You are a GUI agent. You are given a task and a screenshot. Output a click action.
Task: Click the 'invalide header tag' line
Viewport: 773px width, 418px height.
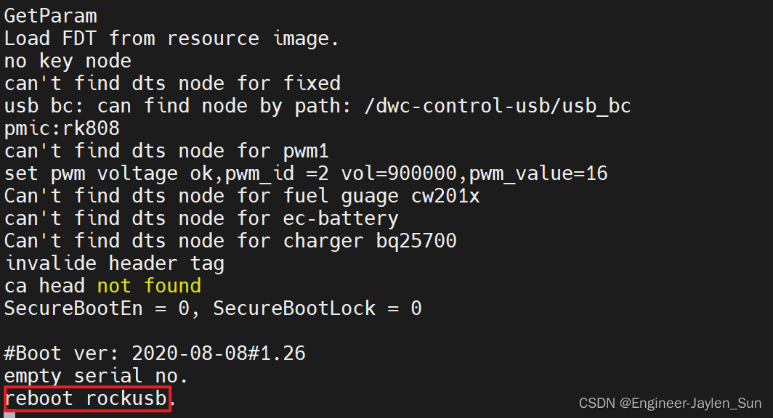[x=114, y=263]
